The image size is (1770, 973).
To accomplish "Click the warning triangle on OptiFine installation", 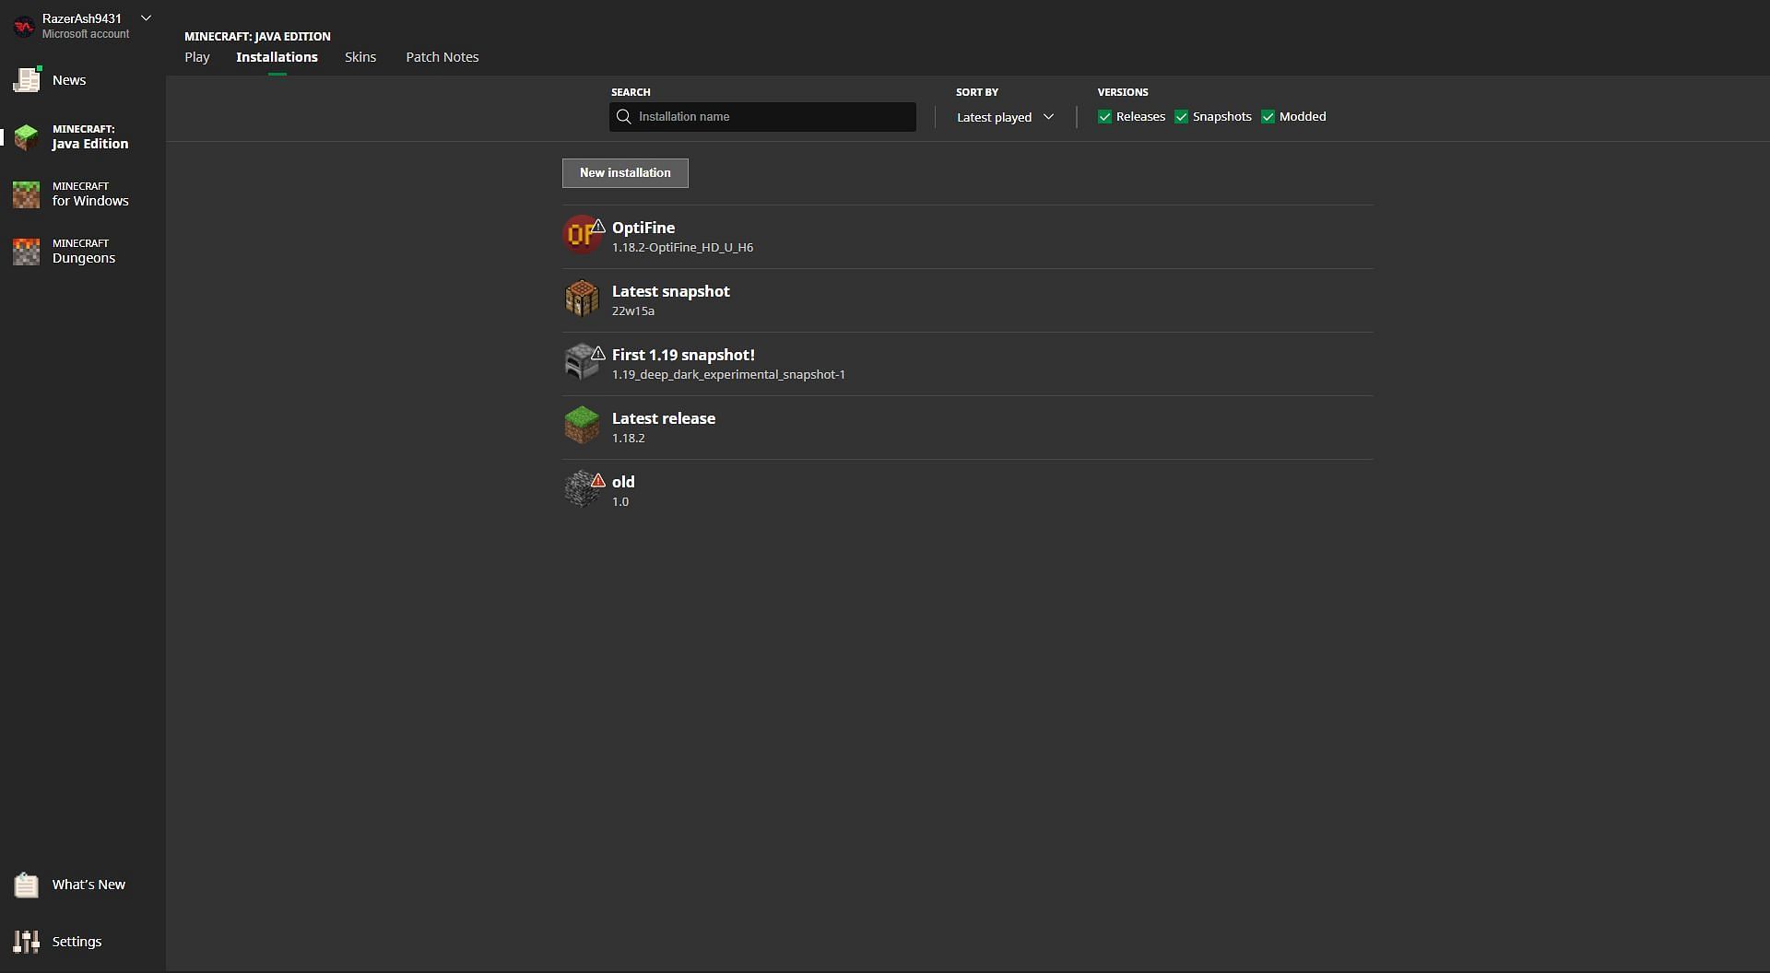I will point(598,226).
